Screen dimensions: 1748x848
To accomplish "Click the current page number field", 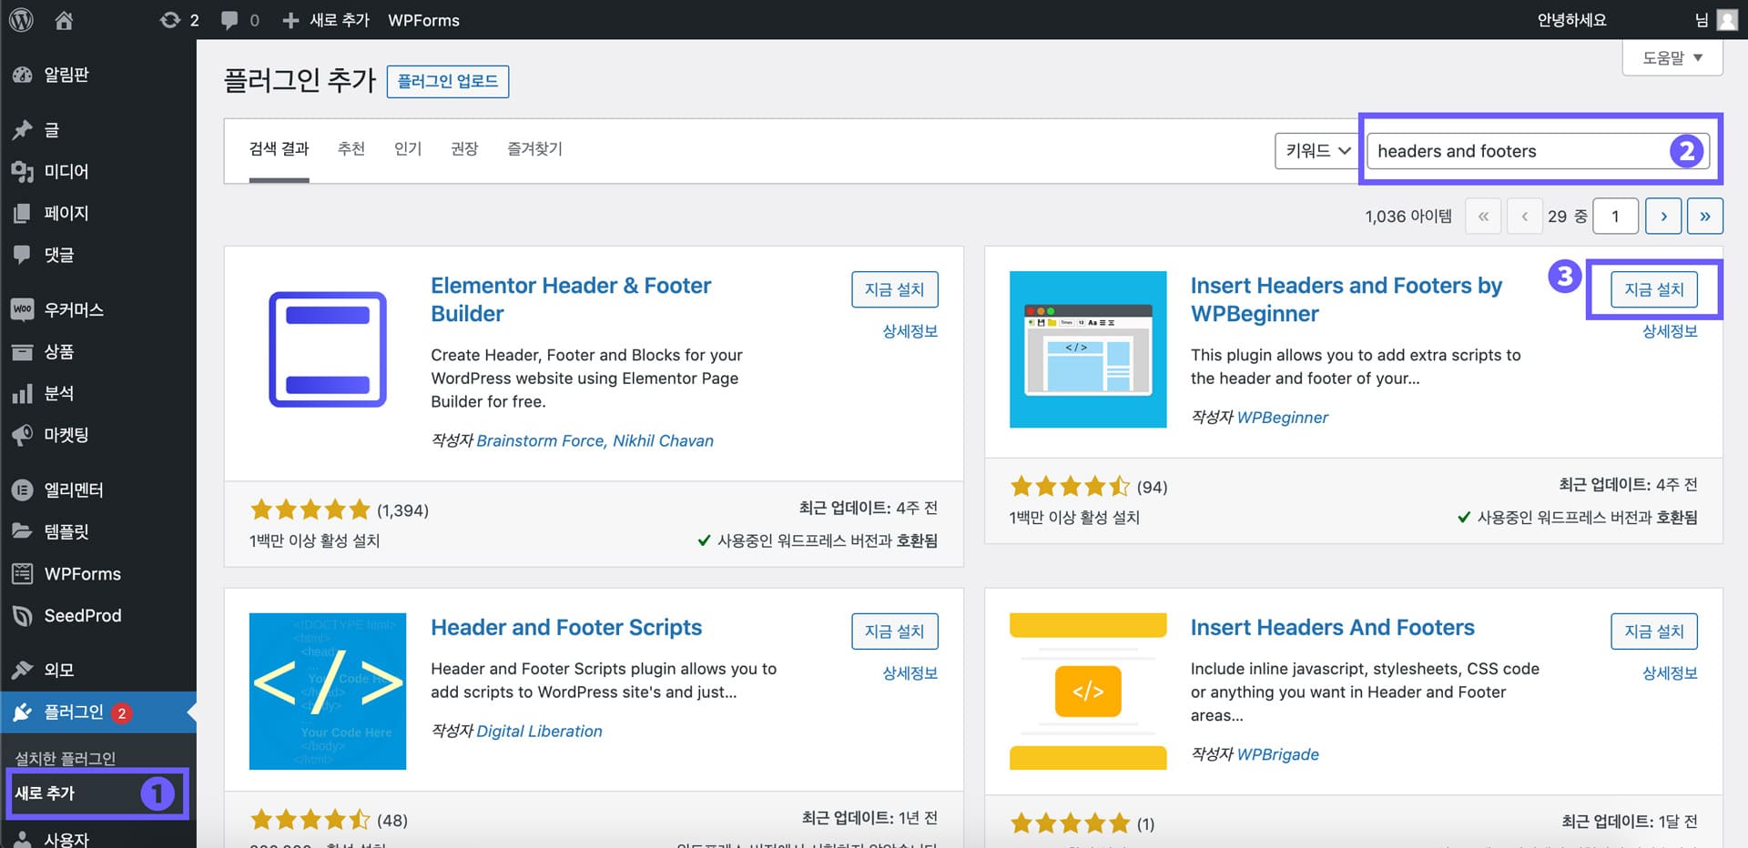I will point(1616,217).
